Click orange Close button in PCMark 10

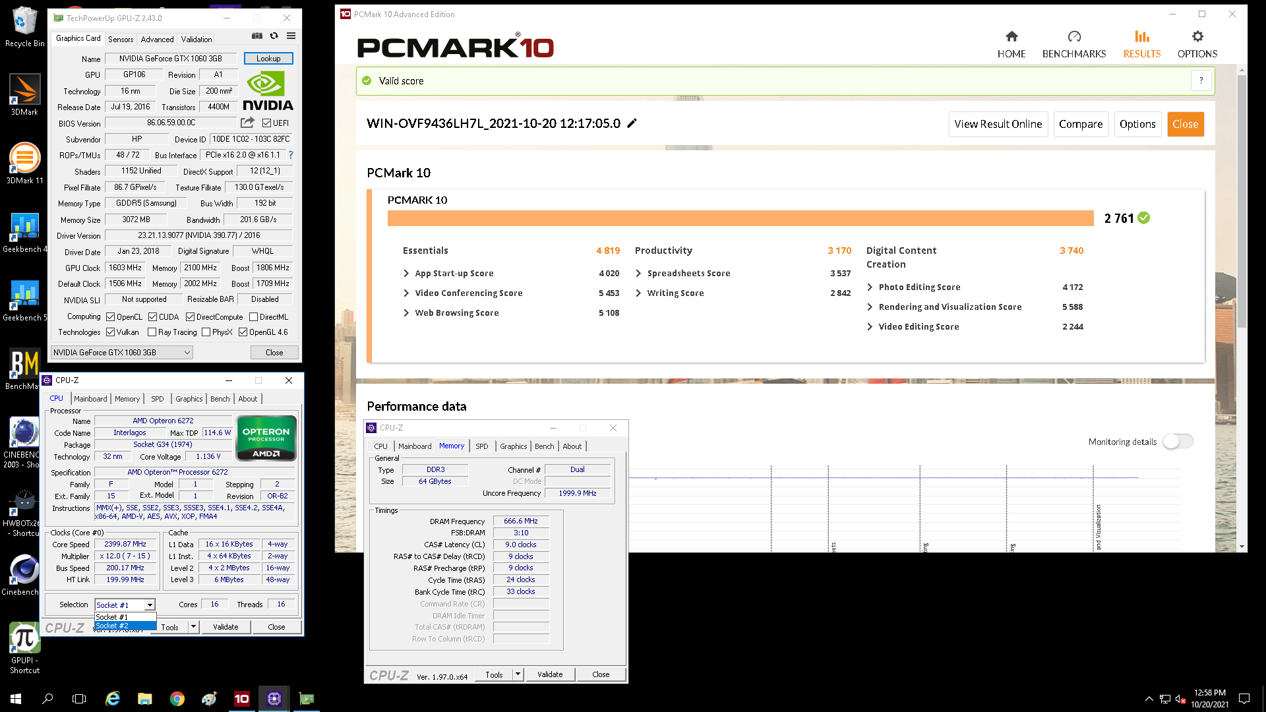click(1186, 124)
